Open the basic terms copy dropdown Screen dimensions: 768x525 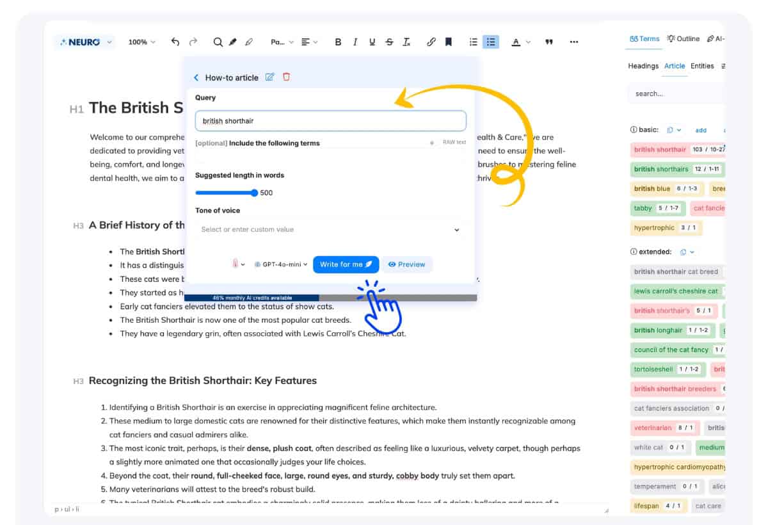(673, 129)
